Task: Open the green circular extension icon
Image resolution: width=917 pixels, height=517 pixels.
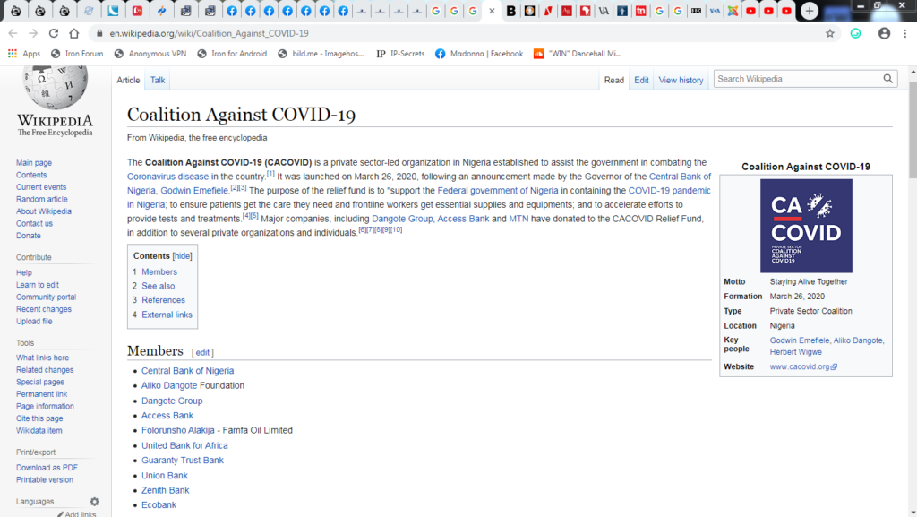Action: [x=855, y=33]
